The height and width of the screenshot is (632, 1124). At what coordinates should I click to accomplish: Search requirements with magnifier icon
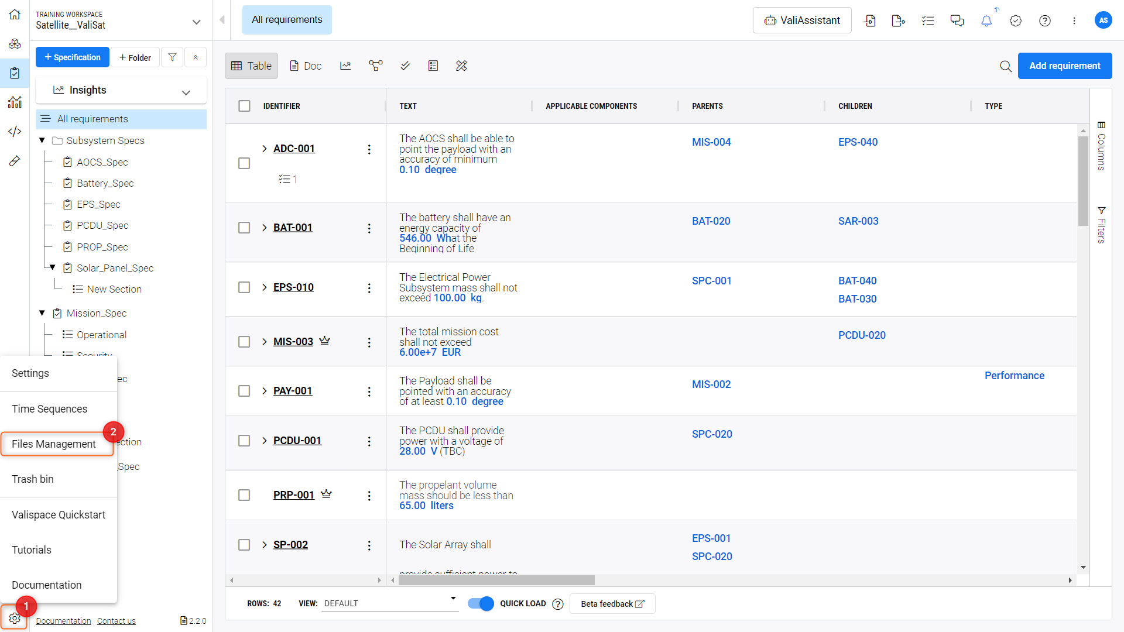click(x=1006, y=66)
